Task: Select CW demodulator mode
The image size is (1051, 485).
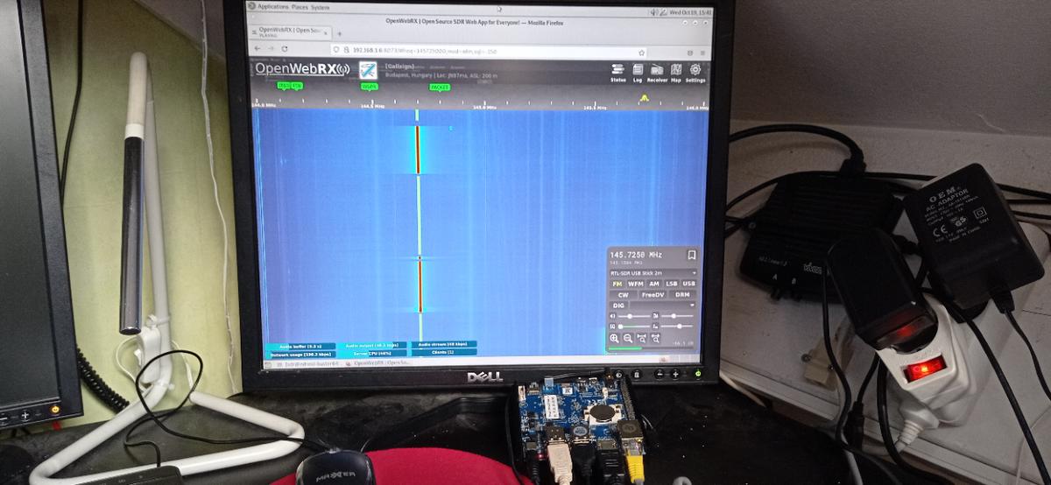Action: [x=623, y=295]
